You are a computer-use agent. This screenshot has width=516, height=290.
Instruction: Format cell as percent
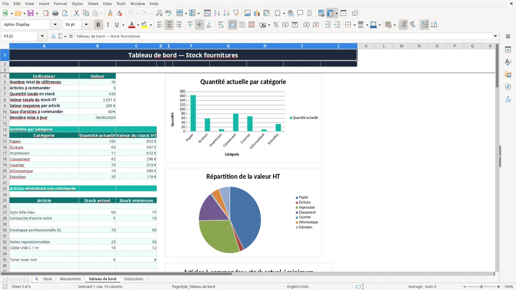276,25
